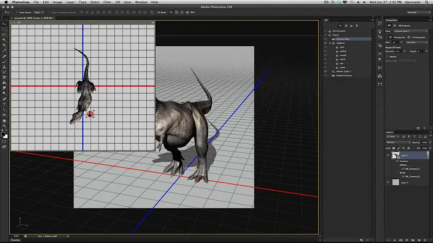Open the workspace switcher dropdown
Image resolution: width=433 pixels, height=243 pixels.
click(419, 13)
